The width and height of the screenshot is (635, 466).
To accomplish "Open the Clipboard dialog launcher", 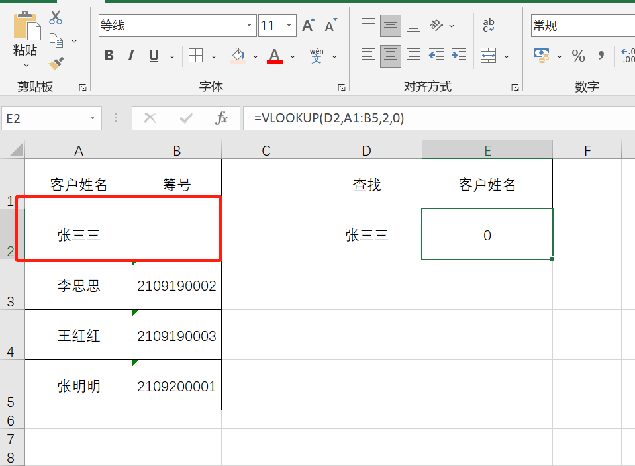I will click(x=83, y=87).
